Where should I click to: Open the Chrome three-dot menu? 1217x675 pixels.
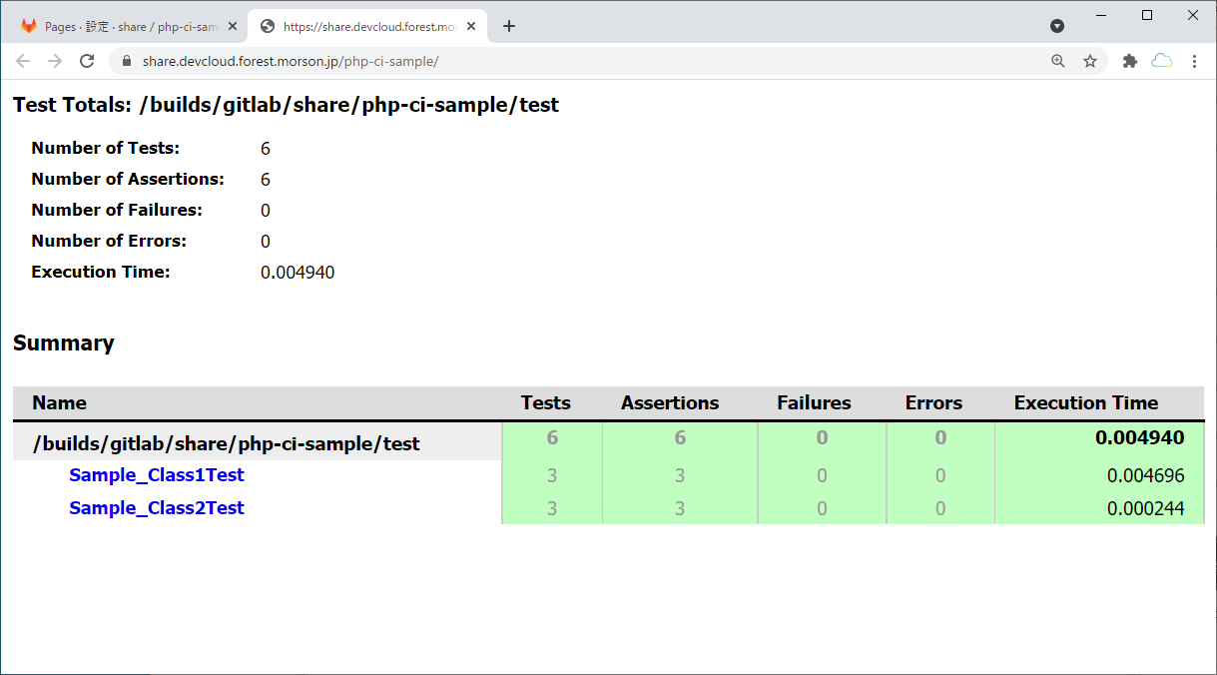coord(1194,61)
